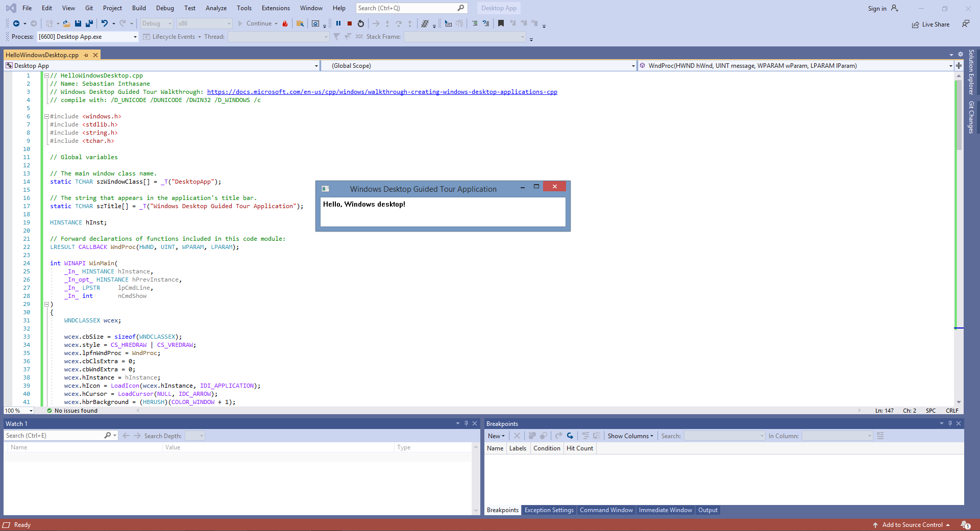Open the Solution Explorer side tab
Viewport: 980px width, 531px height.
(x=971, y=72)
